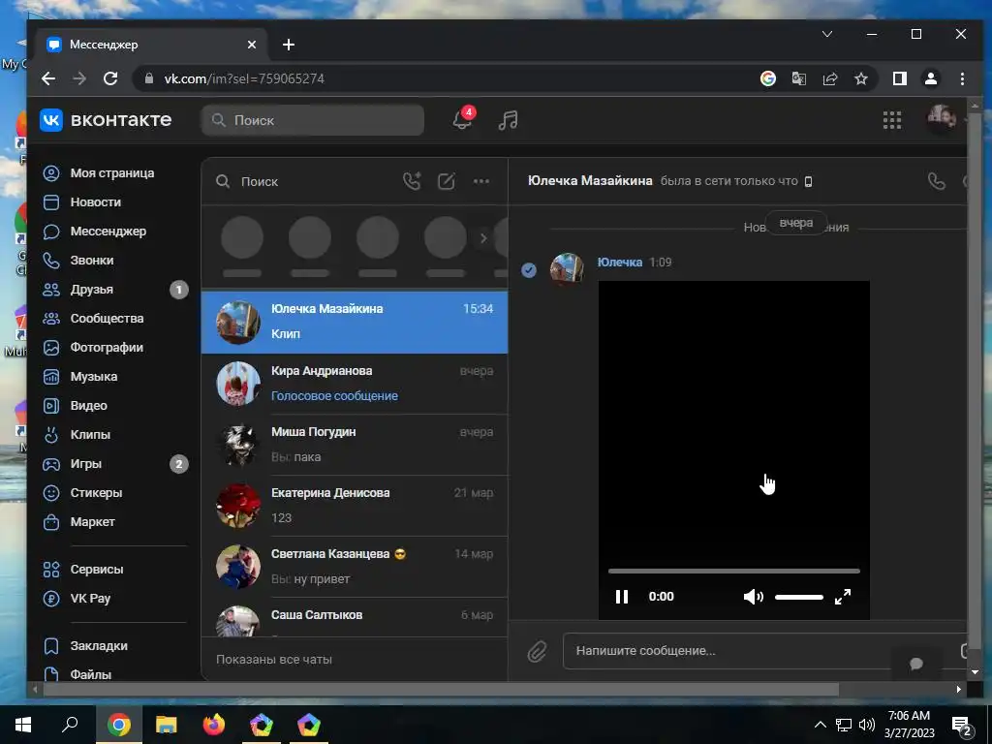Show next stories with the arrow

point(483,238)
